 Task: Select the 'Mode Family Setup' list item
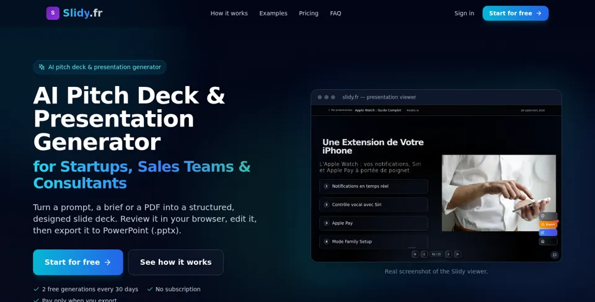point(374,242)
